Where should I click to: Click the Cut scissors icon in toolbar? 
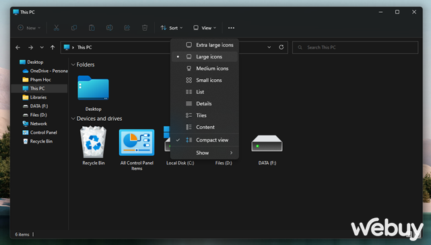tap(57, 28)
